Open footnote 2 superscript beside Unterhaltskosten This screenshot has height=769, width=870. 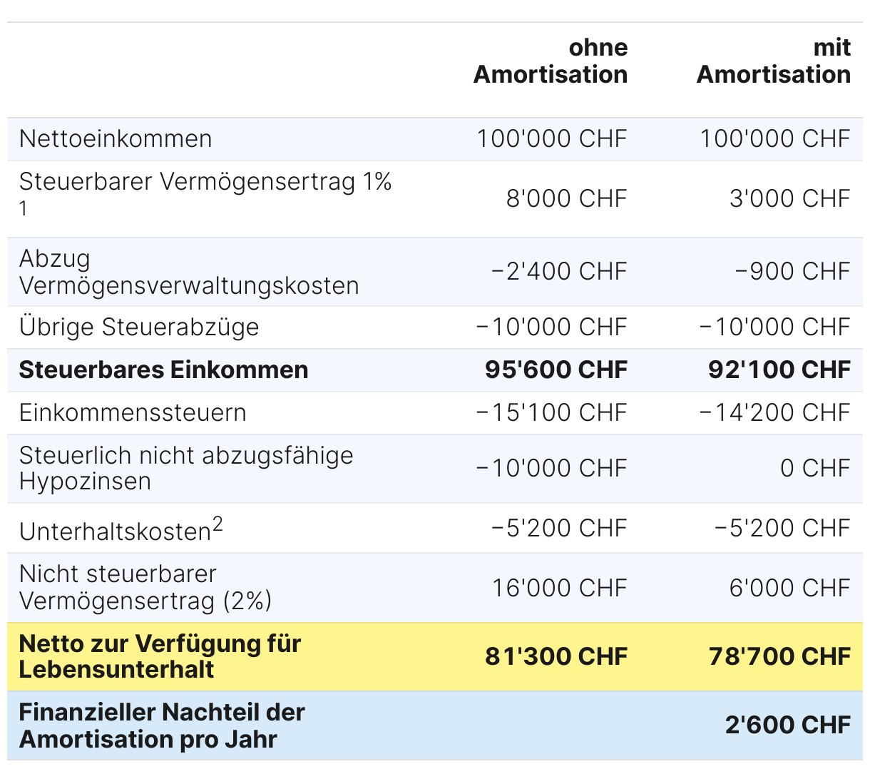tap(217, 526)
